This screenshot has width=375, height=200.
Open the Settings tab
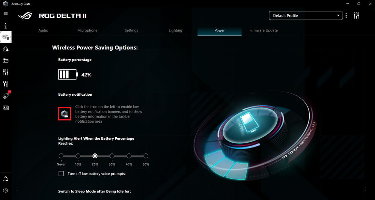coord(131,31)
